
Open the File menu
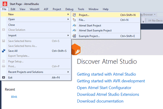[4, 9]
